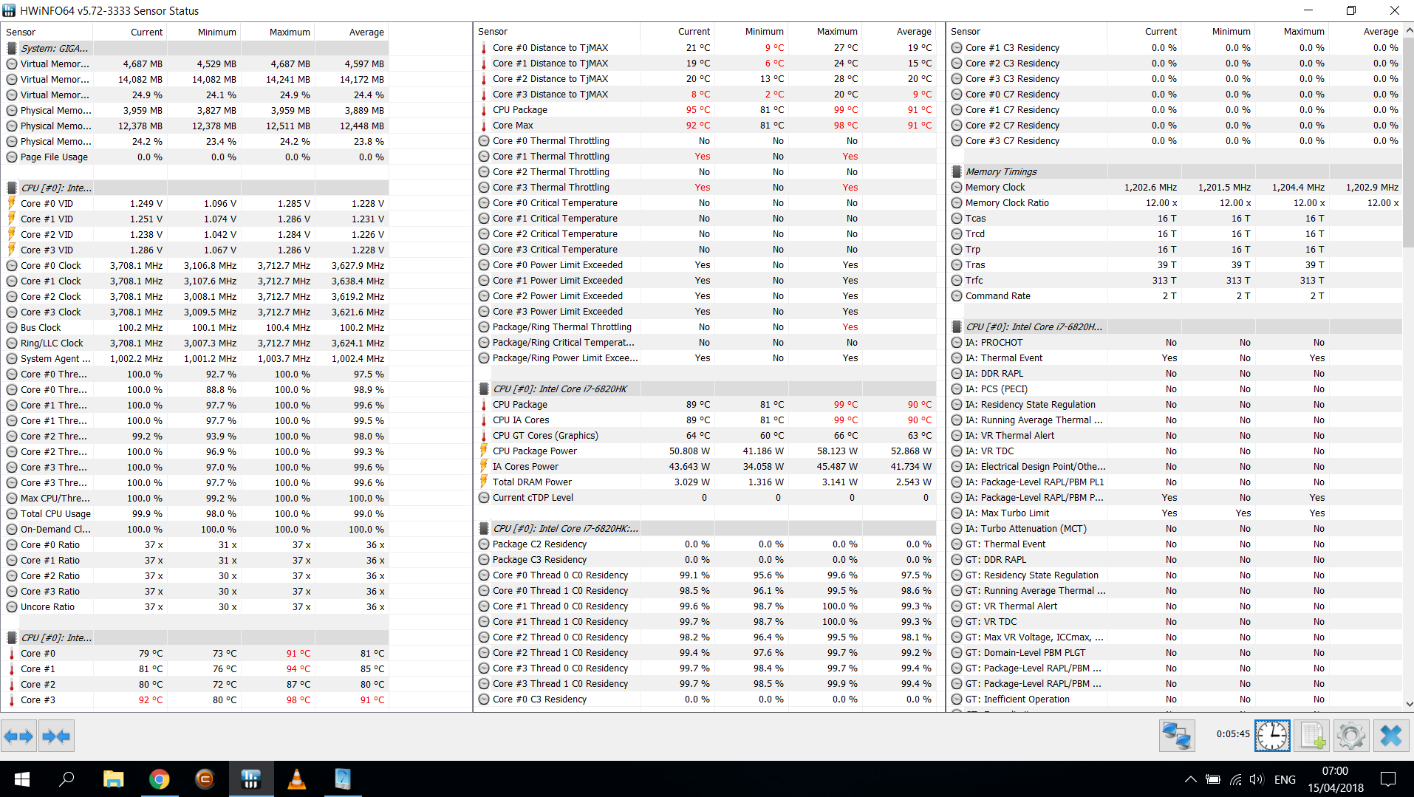1414x797 pixels.
Task: Select the Core #1 Thermal Throttling row
Action: pyautogui.click(x=706, y=156)
